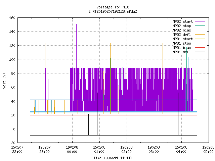Click the 190207 23:00 time tick label
Viewport: 215px width, 161px height.
point(45,150)
